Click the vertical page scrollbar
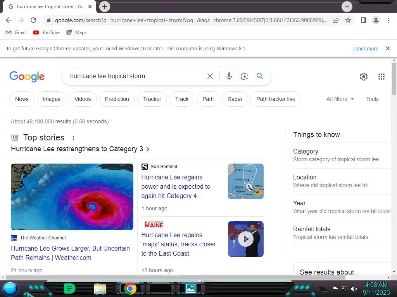Screen dimensions: 397x297 (x=394, y=79)
